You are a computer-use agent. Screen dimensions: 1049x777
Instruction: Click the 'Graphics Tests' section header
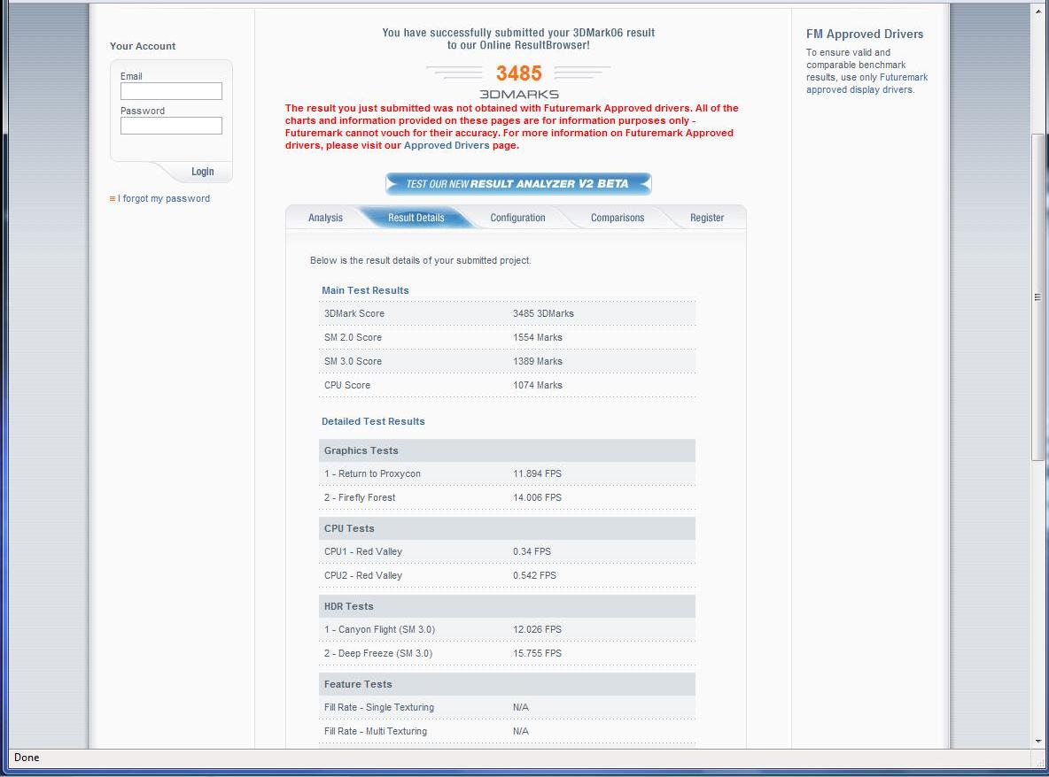[x=507, y=451]
